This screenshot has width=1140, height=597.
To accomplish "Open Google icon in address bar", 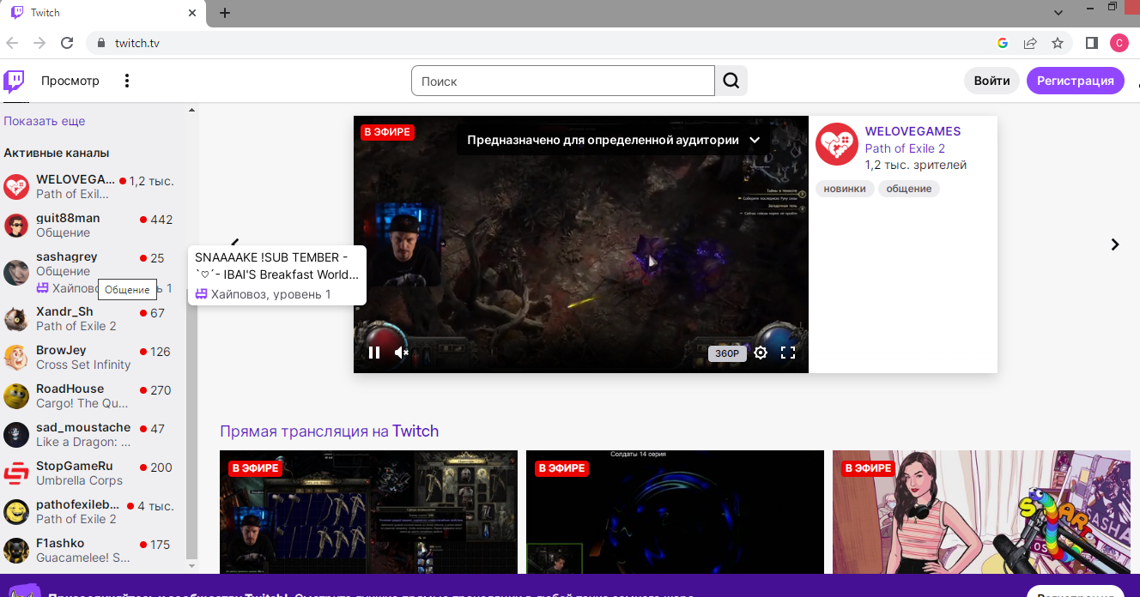I will (1003, 43).
